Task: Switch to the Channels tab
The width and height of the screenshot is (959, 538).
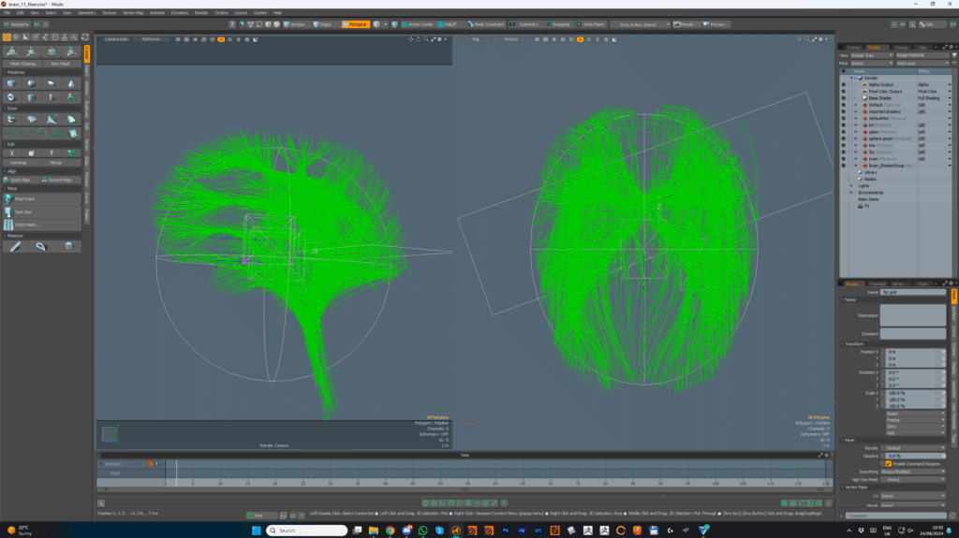Action: click(x=878, y=283)
